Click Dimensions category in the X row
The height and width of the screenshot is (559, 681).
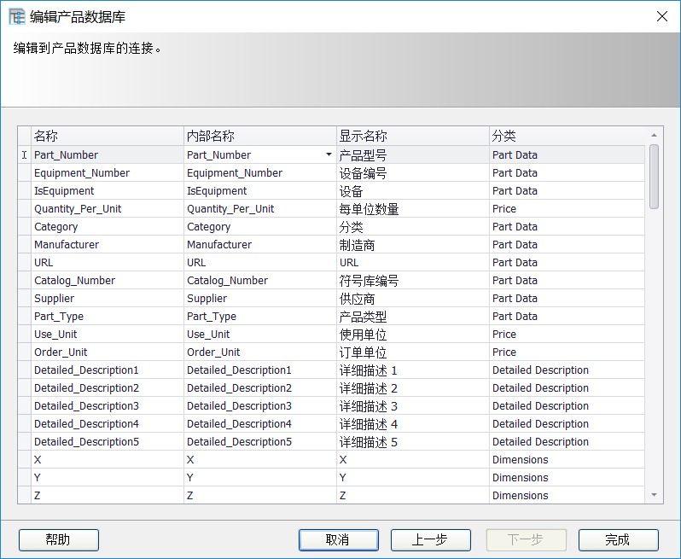click(x=567, y=459)
